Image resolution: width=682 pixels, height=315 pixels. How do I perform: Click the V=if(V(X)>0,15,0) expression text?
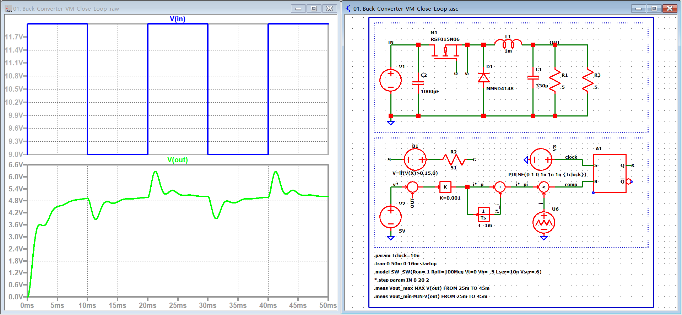(415, 173)
